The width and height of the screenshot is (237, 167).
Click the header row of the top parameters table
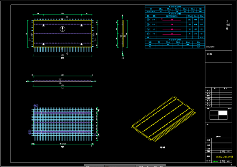point(175,9)
